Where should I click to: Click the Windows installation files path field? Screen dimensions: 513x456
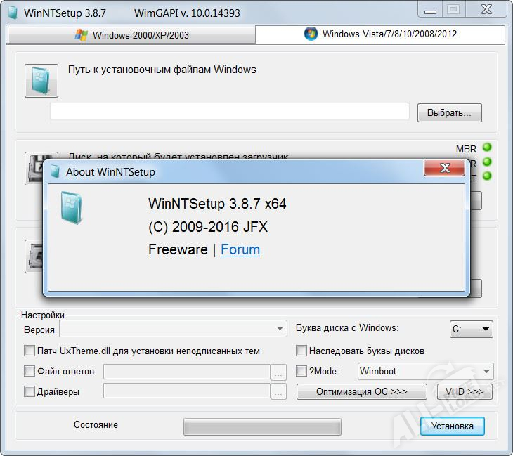229,112
